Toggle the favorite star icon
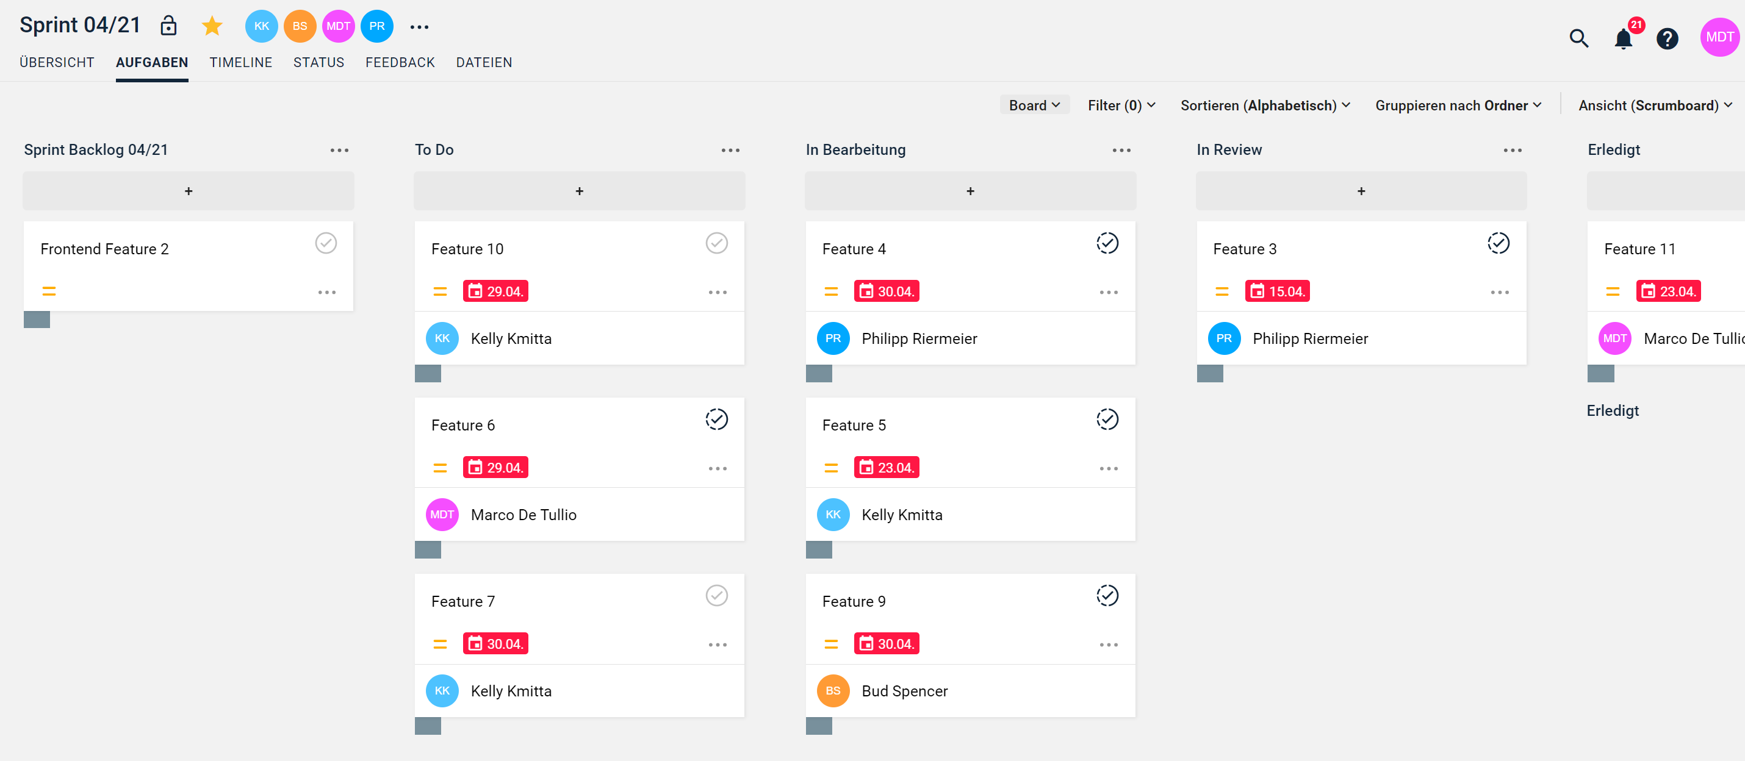 coord(212,26)
